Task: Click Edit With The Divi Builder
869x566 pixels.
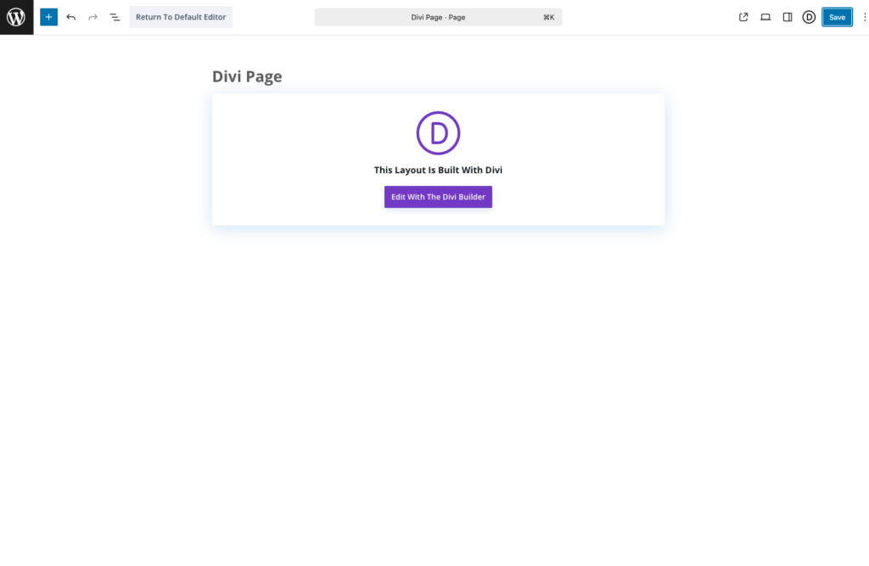Action: [438, 197]
